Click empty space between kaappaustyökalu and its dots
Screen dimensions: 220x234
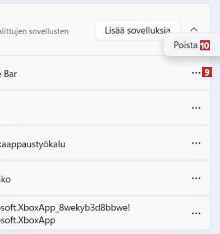(127, 143)
